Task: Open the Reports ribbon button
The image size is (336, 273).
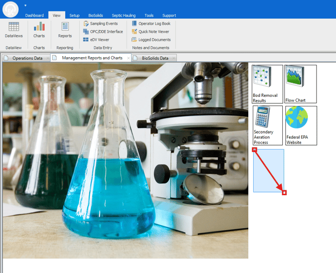Action: coord(65,30)
